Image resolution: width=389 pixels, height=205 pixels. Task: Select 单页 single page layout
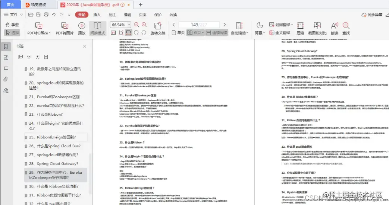pyautogui.click(x=178, y=33)
